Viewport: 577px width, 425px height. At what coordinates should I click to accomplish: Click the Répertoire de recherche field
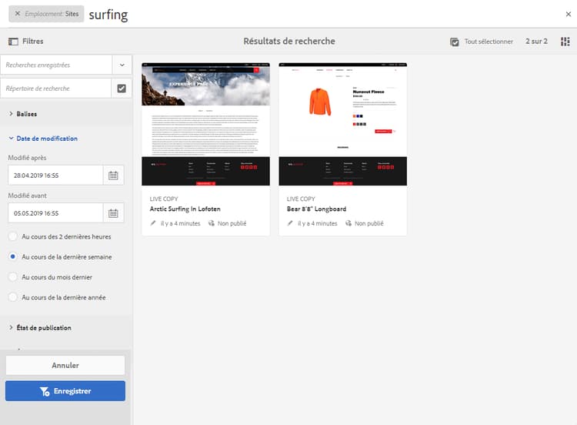(x=56, y=89)
